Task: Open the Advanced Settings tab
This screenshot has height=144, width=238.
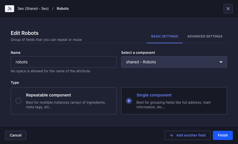Action: (x=205, y=37)
